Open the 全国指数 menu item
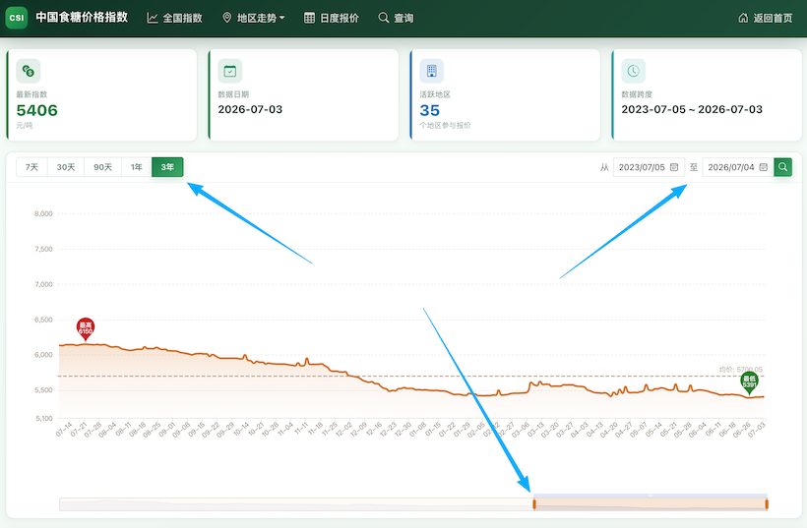Screen dimensions: 807x528 point(175,18)
